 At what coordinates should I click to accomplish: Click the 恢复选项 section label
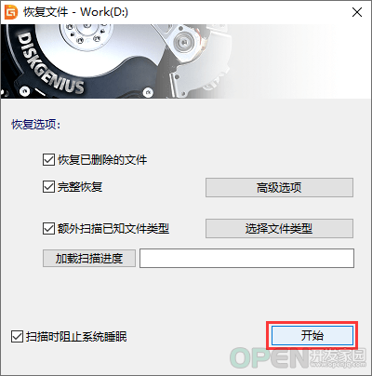pos(36,125)
